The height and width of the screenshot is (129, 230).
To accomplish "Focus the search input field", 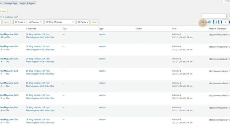I will 214,16.
